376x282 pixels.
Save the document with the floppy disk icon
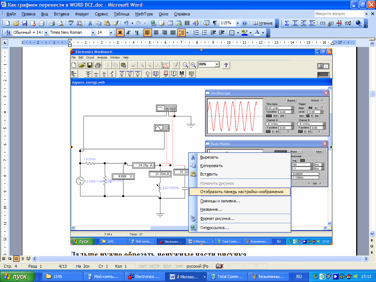(25, 23)
